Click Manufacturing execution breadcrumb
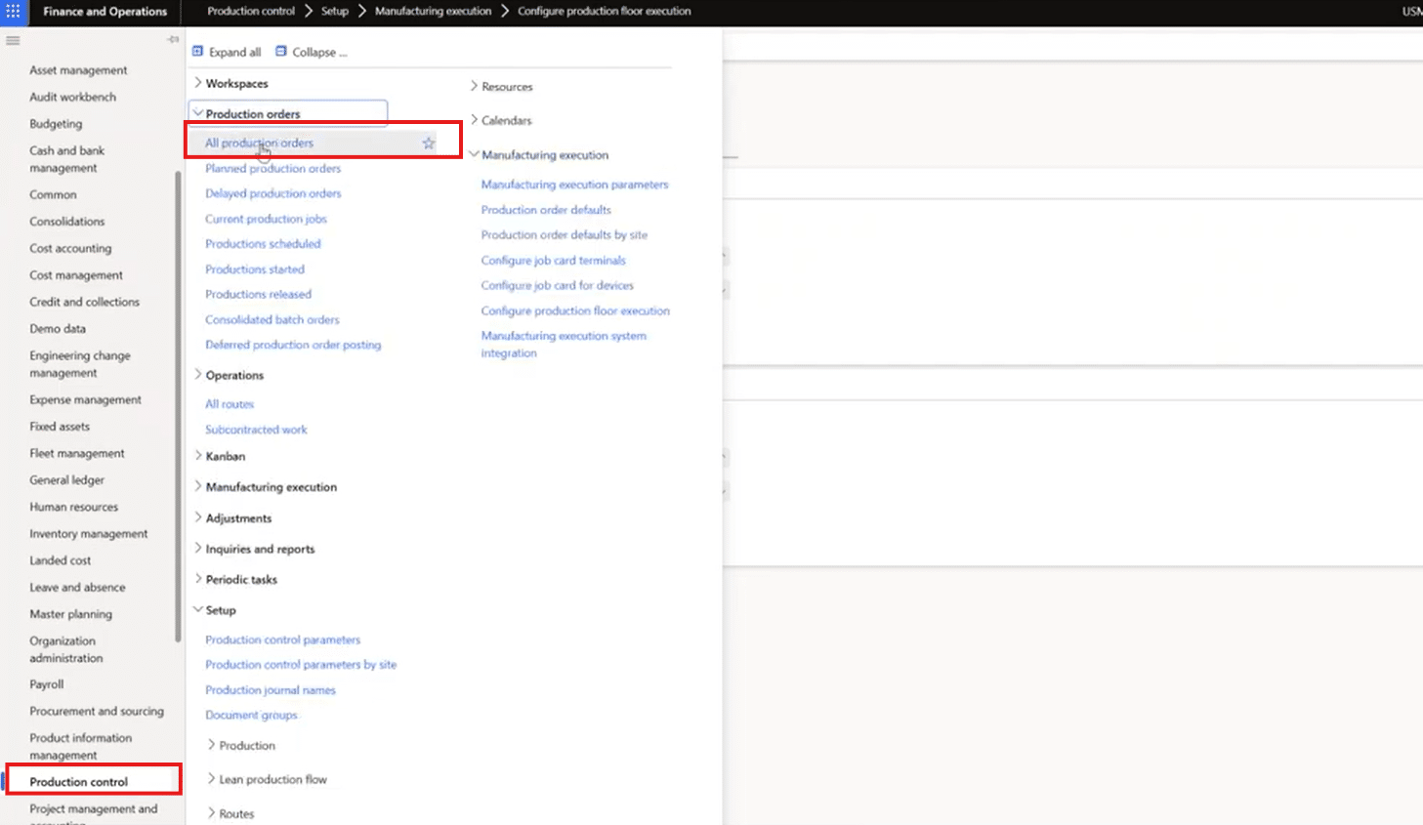Image resolution: width=1423 pixels, height=825 pixels. [x=433, y=12]
